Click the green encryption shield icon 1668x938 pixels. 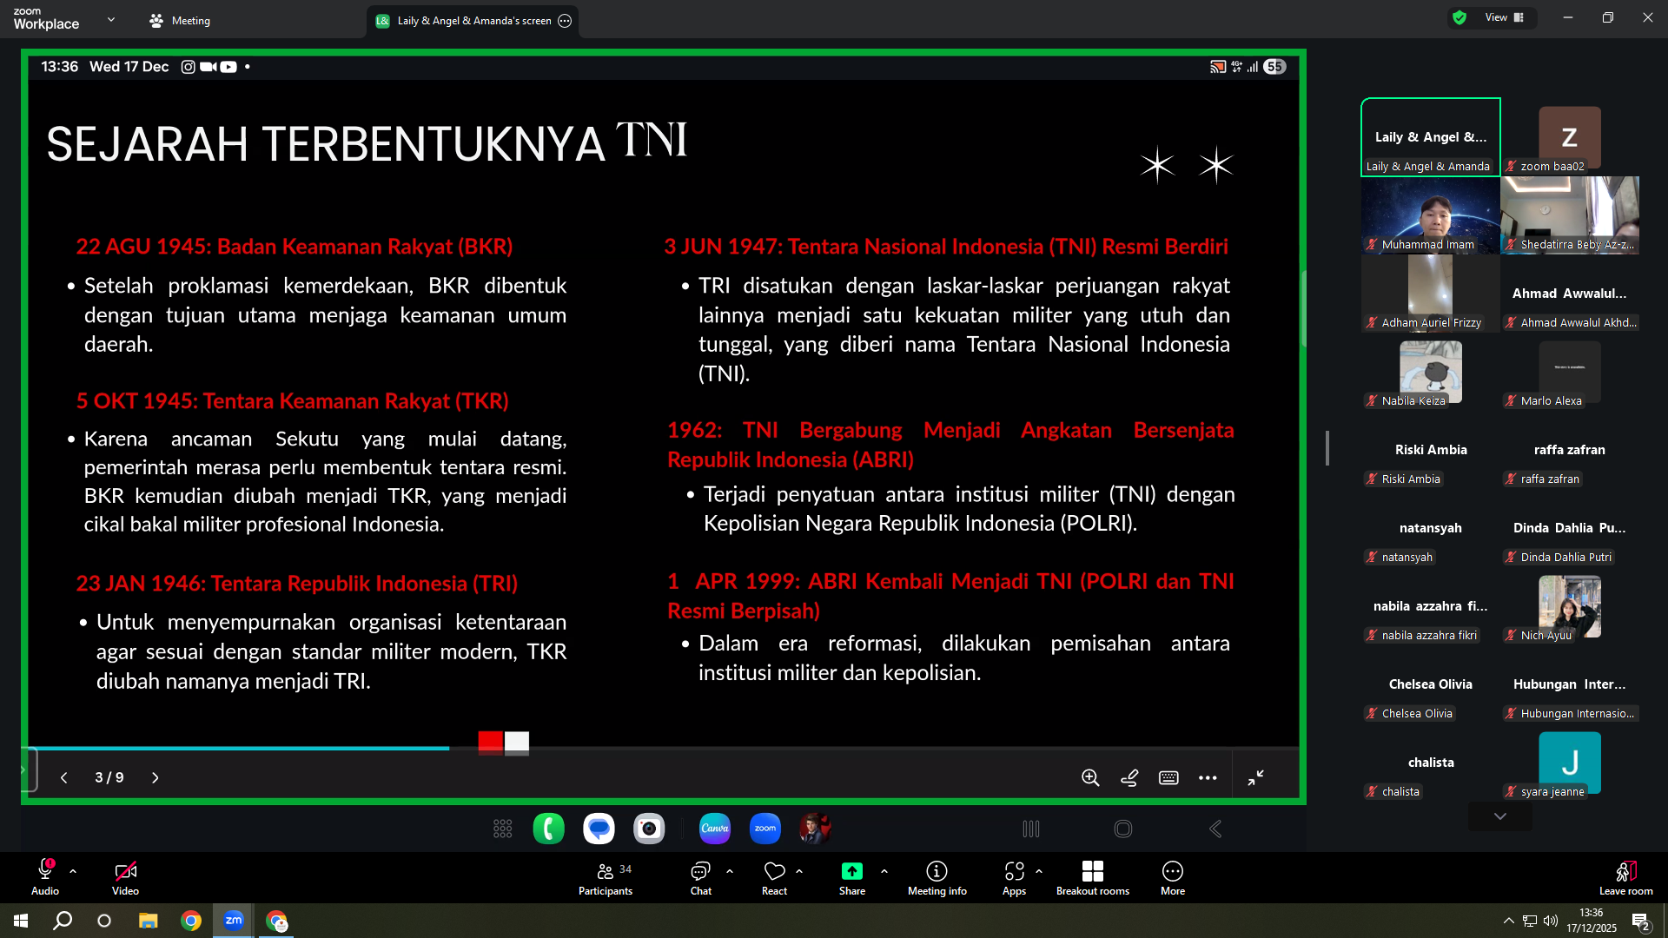click(1459, 17)
